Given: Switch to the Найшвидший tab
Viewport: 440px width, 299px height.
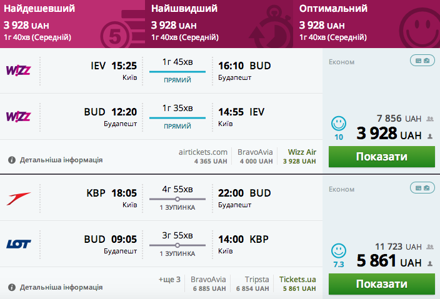Looking at the screenshot, I should point(219,24).
